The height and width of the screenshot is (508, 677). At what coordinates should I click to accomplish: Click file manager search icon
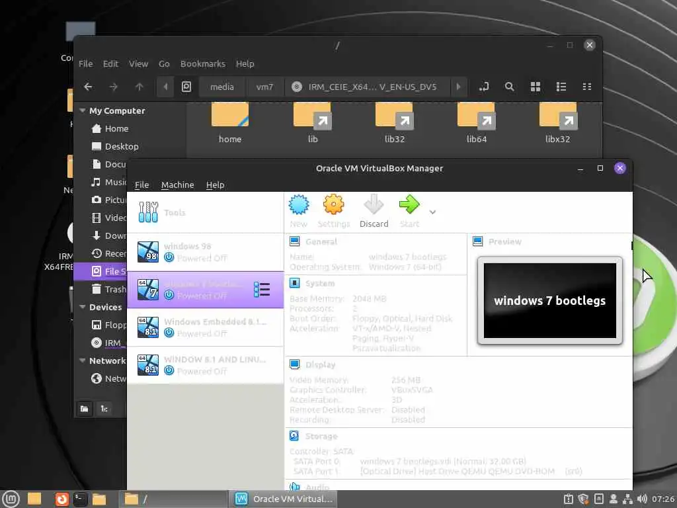pos(510,87)
